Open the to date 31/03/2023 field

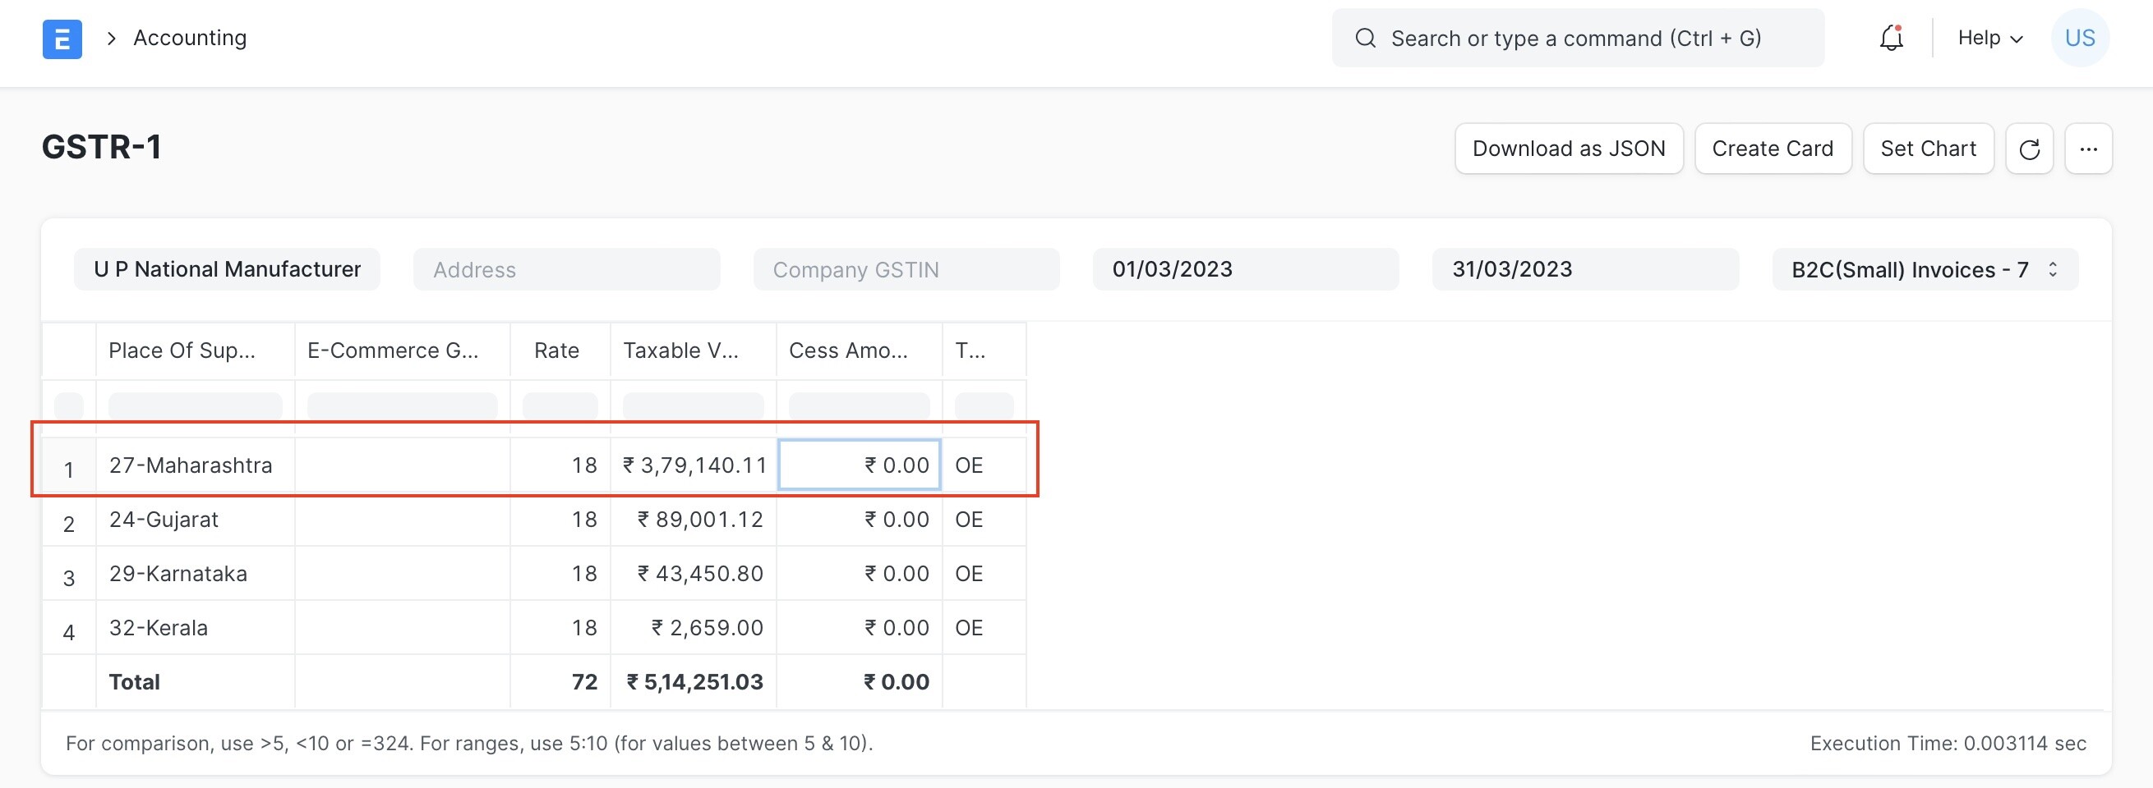coord(1584,269)
